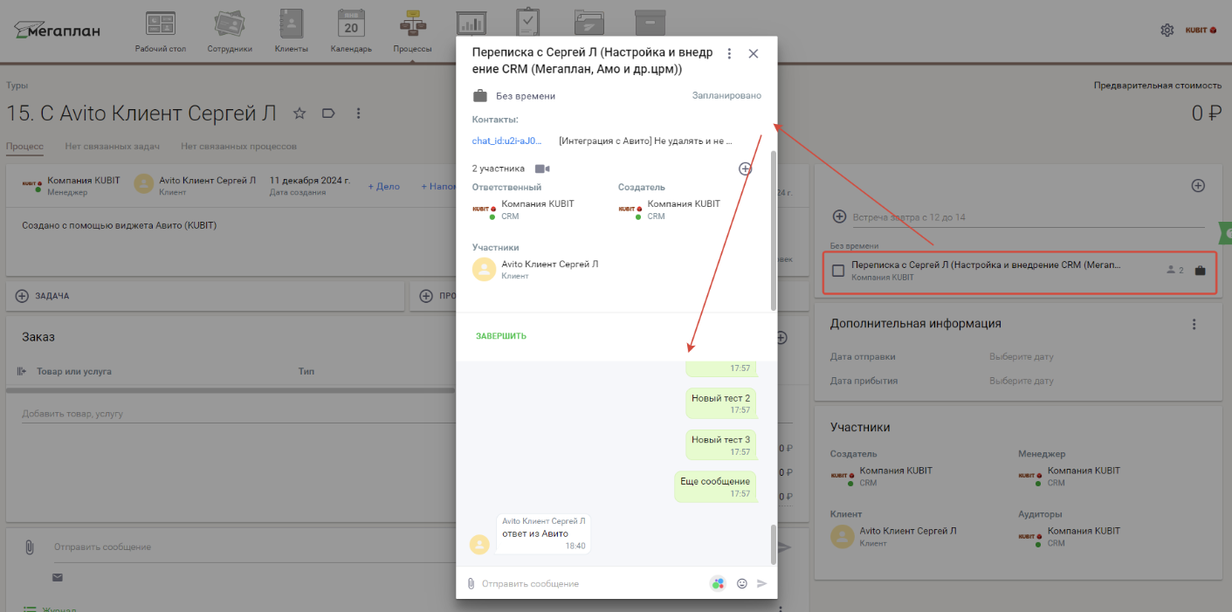
Task: Switch to the Процесс tab
Action: [24, 147]
